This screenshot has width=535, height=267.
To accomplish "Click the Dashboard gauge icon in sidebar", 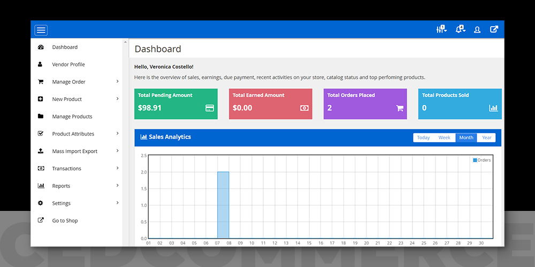I will 41,47.
